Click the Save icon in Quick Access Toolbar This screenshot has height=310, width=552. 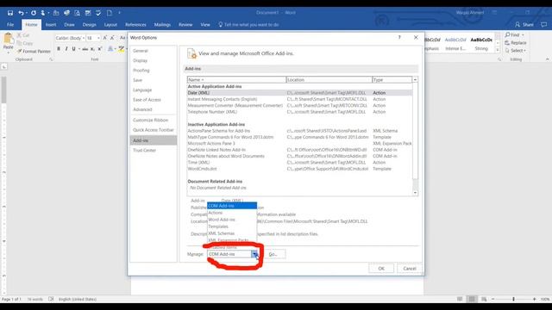pos(10,13)
